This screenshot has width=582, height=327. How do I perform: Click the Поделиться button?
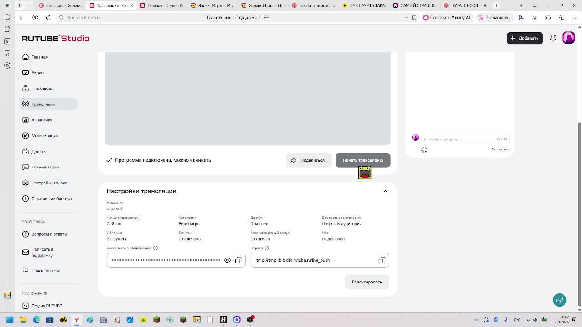[x=309, y=160]
